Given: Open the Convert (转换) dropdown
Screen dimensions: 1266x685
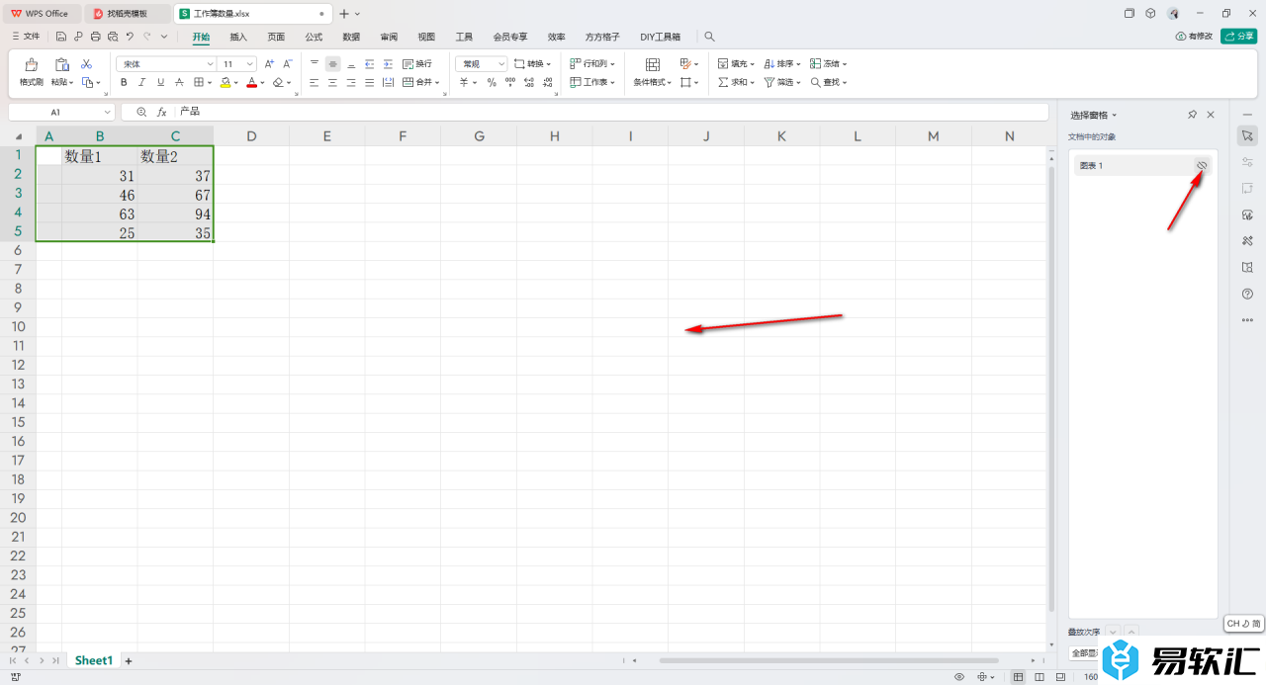Looking at the screenshot, I should (x=532, y=63).
